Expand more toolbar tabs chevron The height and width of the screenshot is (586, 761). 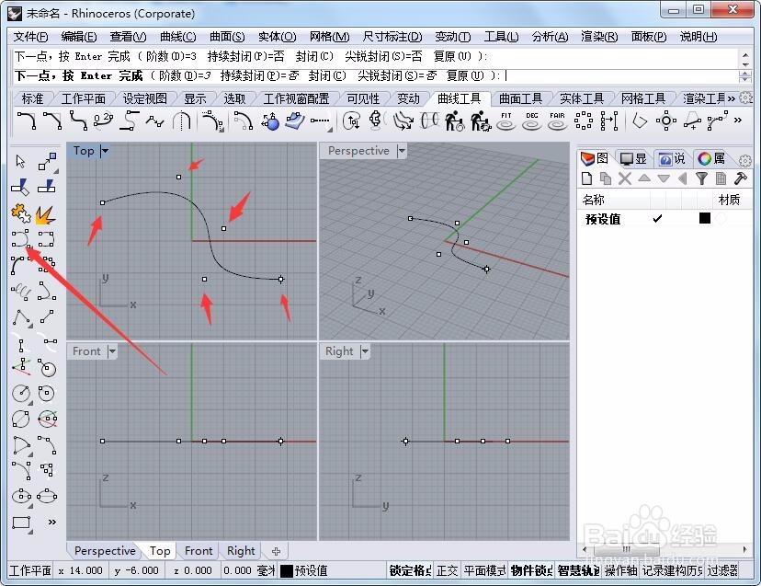(x=731, y=98)
